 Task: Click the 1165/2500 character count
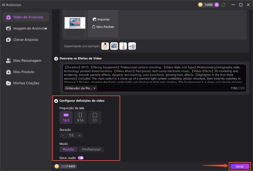click(238, 88)
